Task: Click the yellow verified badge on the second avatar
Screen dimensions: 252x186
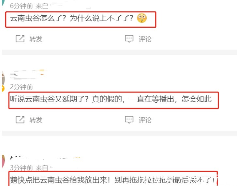Action: 3,89
